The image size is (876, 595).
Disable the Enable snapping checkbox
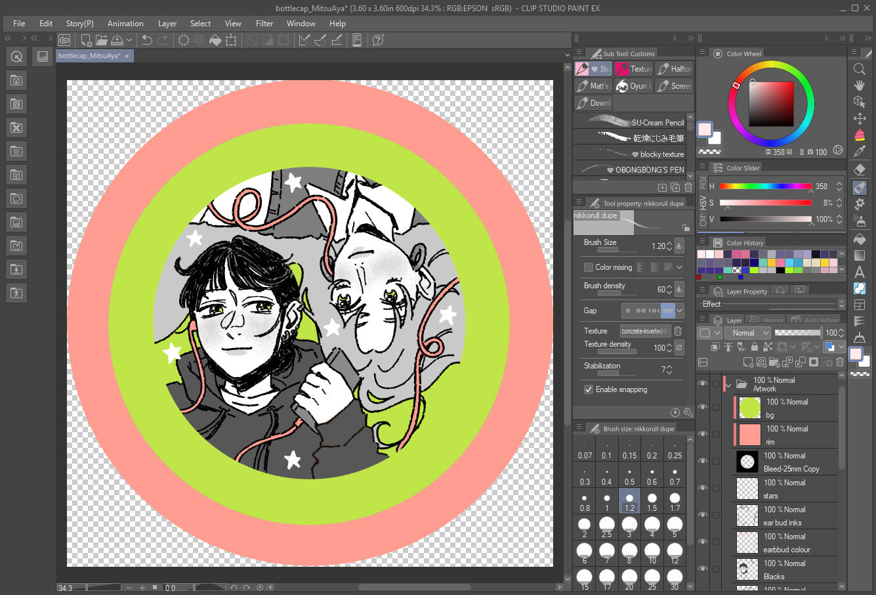(x=589, y=389)
